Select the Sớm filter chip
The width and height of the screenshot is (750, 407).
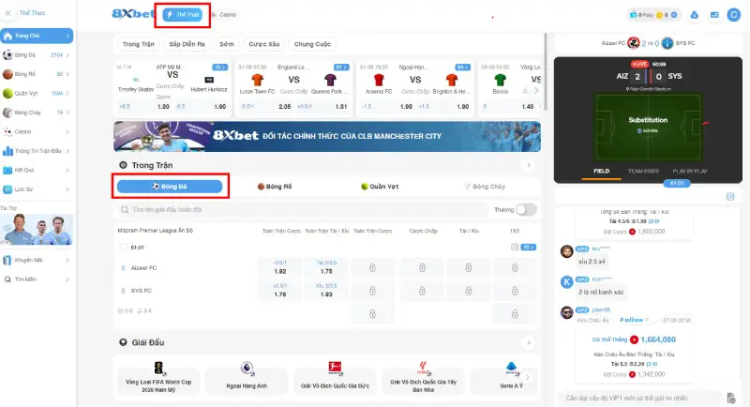[227, 44]
